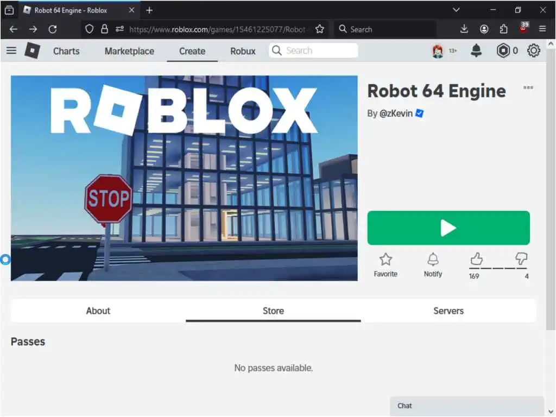This screenshot has height=417, width=556.
Task: Open browser extensions puzzle icon
Action: 503,29
